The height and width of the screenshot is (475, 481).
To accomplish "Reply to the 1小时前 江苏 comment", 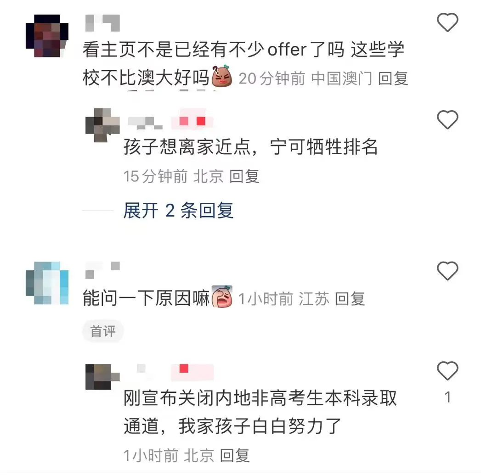I will (350, 299).
